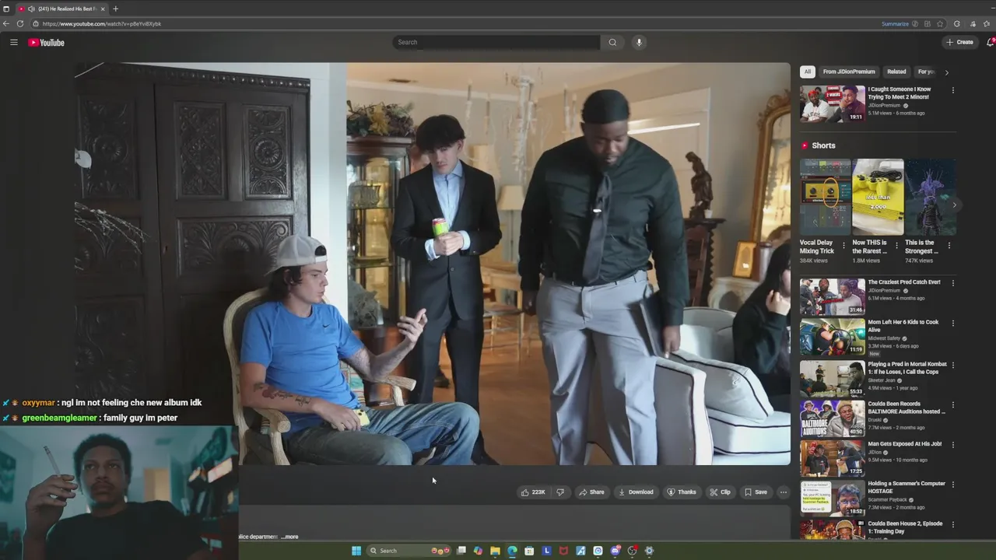Image resolution: width=996 pixels, height=560 pixels.
Task: Click the Create button
Action: coord(960,42)
